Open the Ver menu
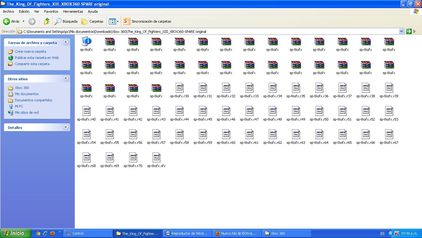422x238 pixels. coord(37,11)
